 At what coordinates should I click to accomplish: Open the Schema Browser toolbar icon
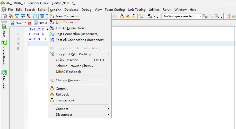(11, 16)
